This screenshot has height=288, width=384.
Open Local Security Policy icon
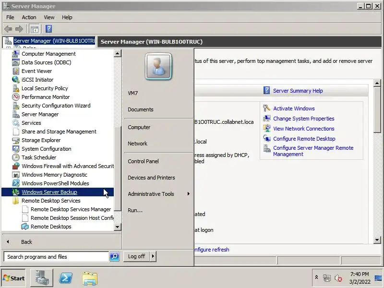click(x=16, y=88)
